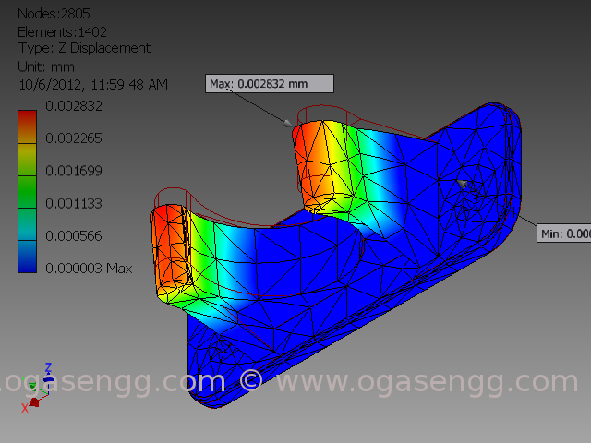Click the red X axis arrow on the triad
Screen dimensions: 591x443
click(x=34, y=402)
